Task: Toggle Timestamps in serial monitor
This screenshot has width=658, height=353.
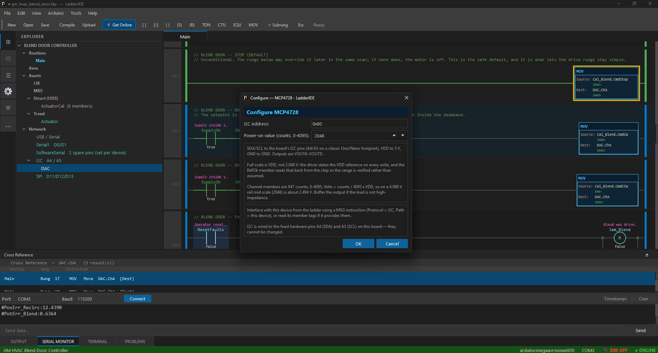Action: [615, 299]
